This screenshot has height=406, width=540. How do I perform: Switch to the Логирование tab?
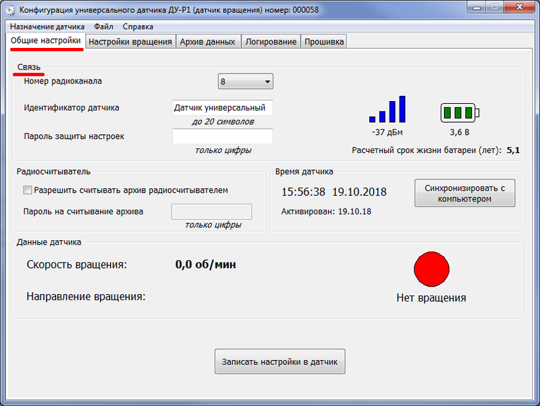click(271, 42)
